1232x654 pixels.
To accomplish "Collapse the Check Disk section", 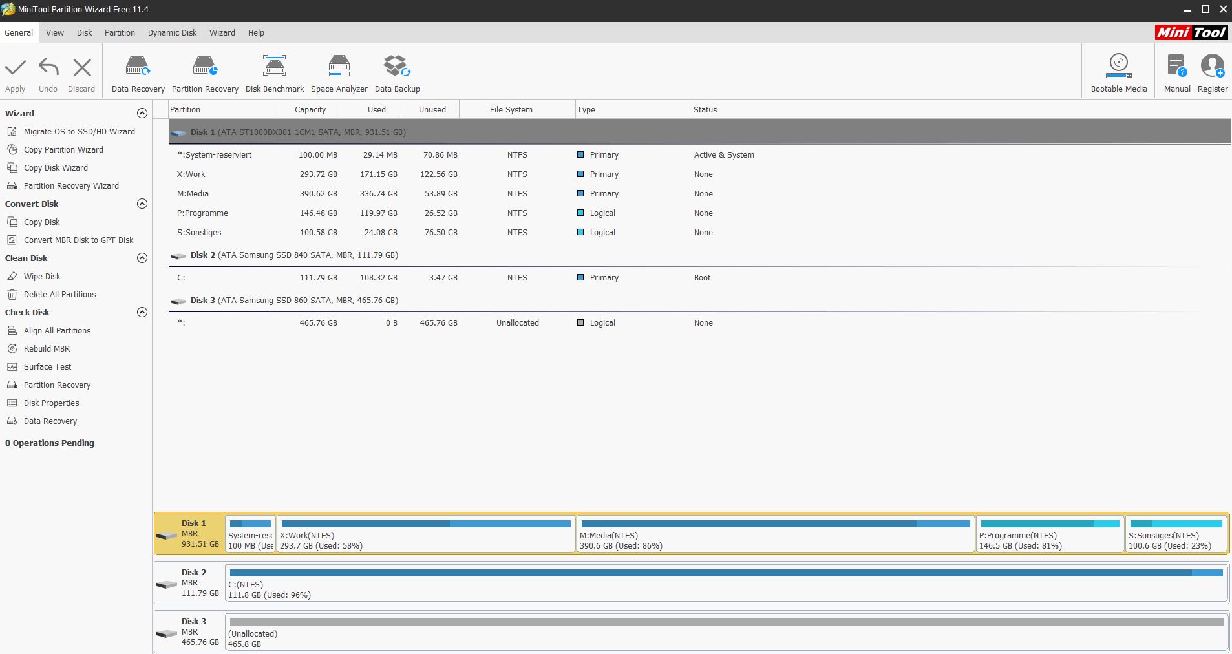I will pos(142,312).
